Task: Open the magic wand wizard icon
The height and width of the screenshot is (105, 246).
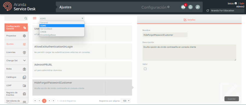Action: tap(198, 7)
